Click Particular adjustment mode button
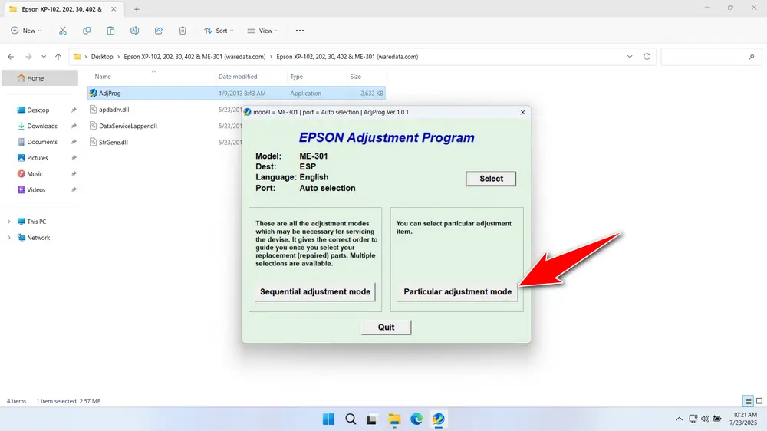Image resolution: width=767 pixels, height=431 pixels. [457, 292]
